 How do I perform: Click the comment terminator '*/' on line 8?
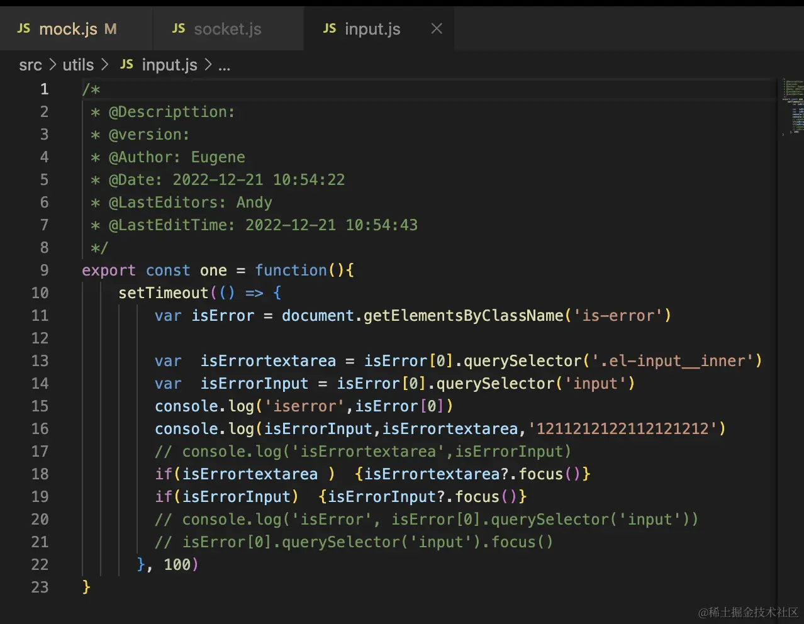click(x=99, y=248)
